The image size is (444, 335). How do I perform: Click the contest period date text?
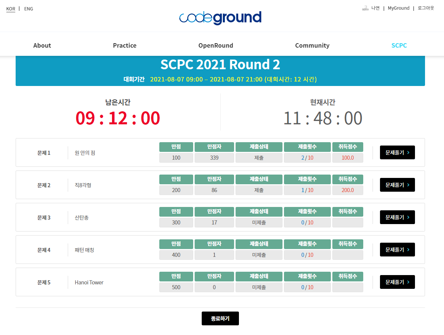233,79
